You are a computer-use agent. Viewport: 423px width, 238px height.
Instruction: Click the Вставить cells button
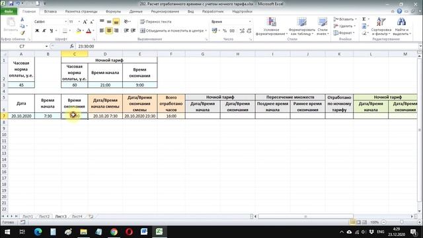tap(345, 19)
